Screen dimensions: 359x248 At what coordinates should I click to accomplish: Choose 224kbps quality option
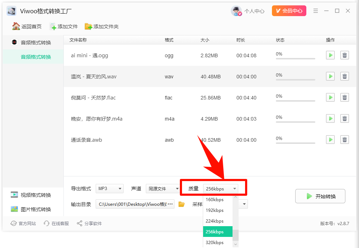pos(218,221)
